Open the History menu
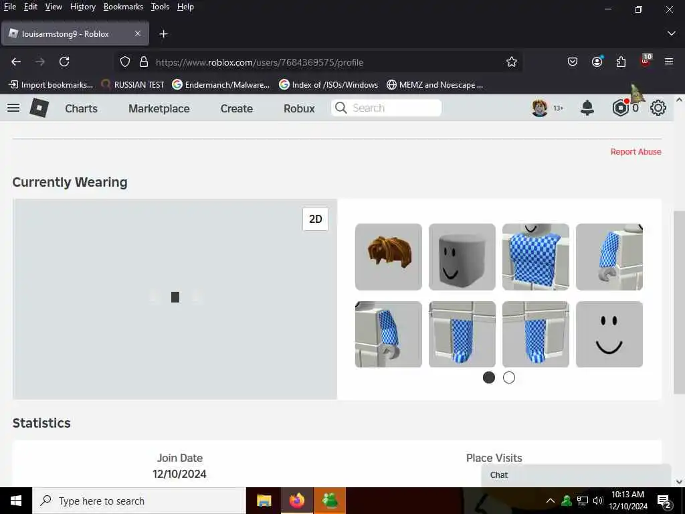This screenshot has width=685, height=514. pos(82,7)
